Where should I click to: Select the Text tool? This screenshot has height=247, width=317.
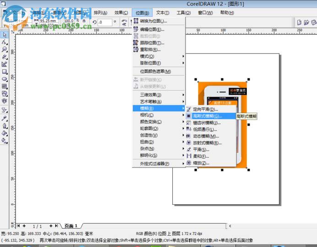click(x=5, y=101)
